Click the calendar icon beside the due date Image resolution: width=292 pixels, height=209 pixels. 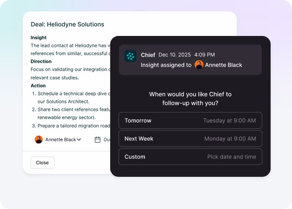click(x=98, y=140)
